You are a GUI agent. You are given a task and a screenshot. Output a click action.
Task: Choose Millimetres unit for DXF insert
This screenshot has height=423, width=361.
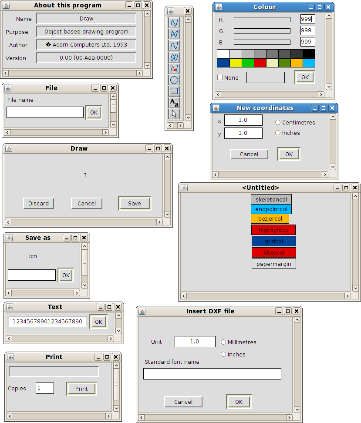[223, 342]
